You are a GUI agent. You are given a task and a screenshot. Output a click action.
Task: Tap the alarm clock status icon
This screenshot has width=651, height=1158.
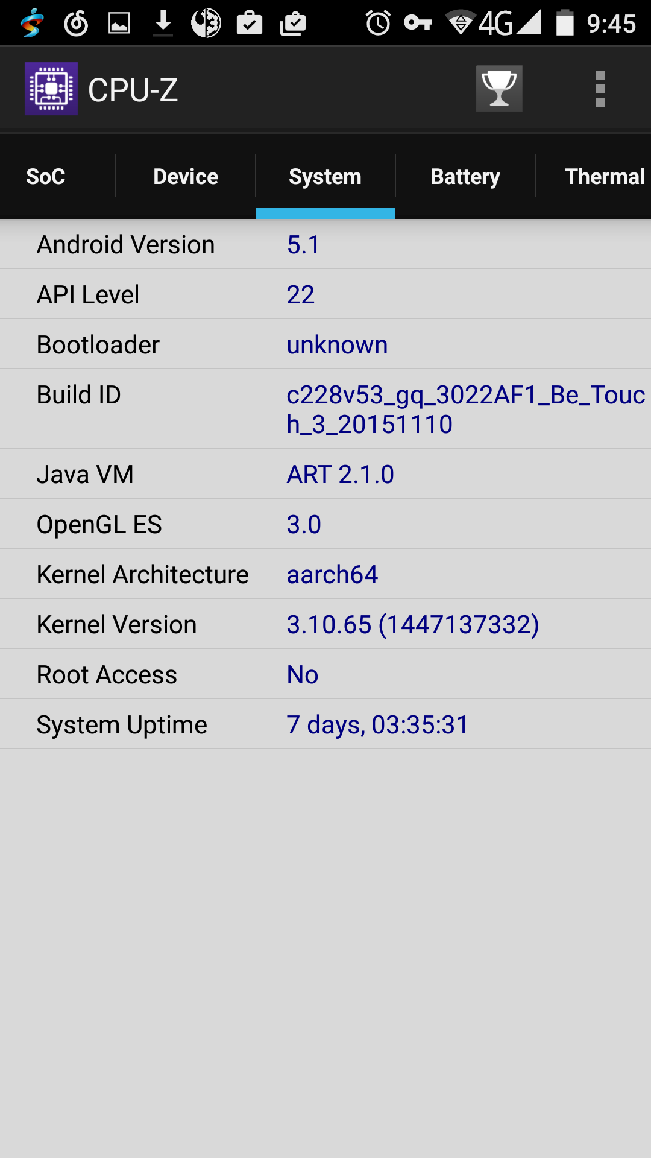coord(379,23)
